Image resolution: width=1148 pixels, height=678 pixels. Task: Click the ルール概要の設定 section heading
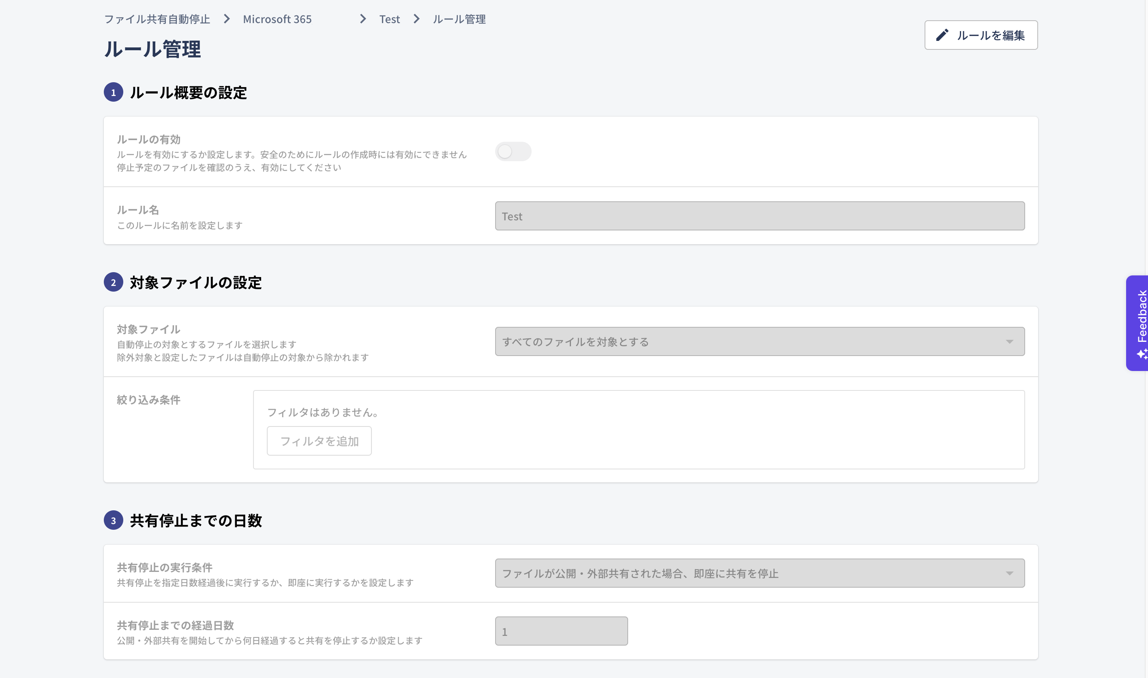(x=189, y=93)
